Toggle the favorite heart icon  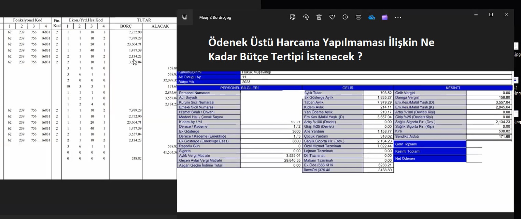click(332, 17)
